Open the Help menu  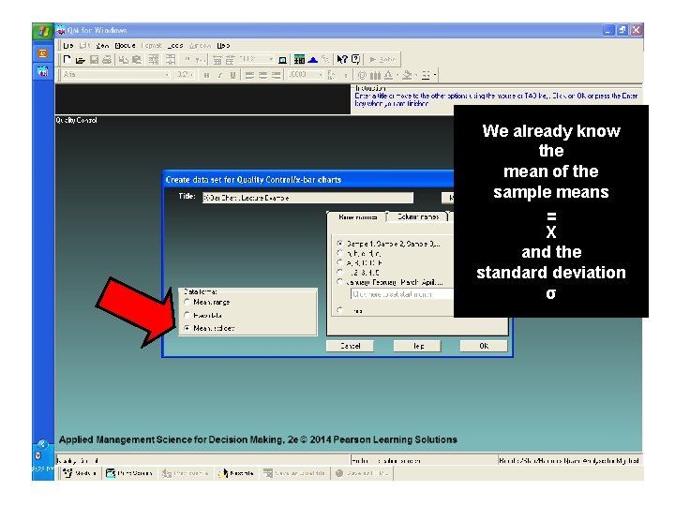tap(223, 45)
